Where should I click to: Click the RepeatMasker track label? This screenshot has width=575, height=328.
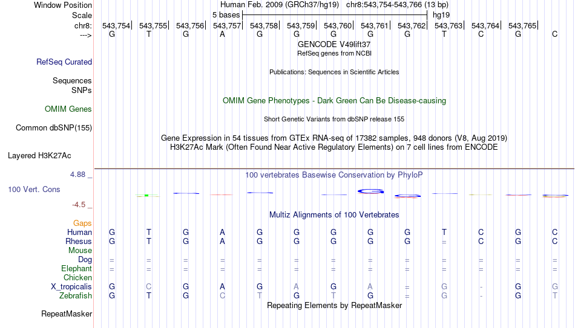click(67, 314)
